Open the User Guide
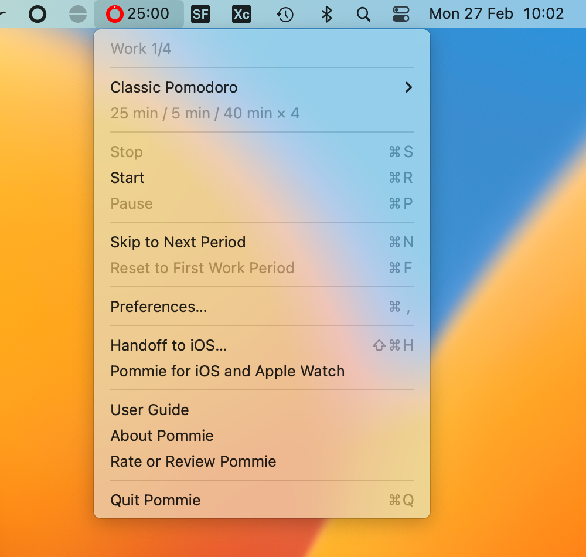586x557 pixels. 150,410
